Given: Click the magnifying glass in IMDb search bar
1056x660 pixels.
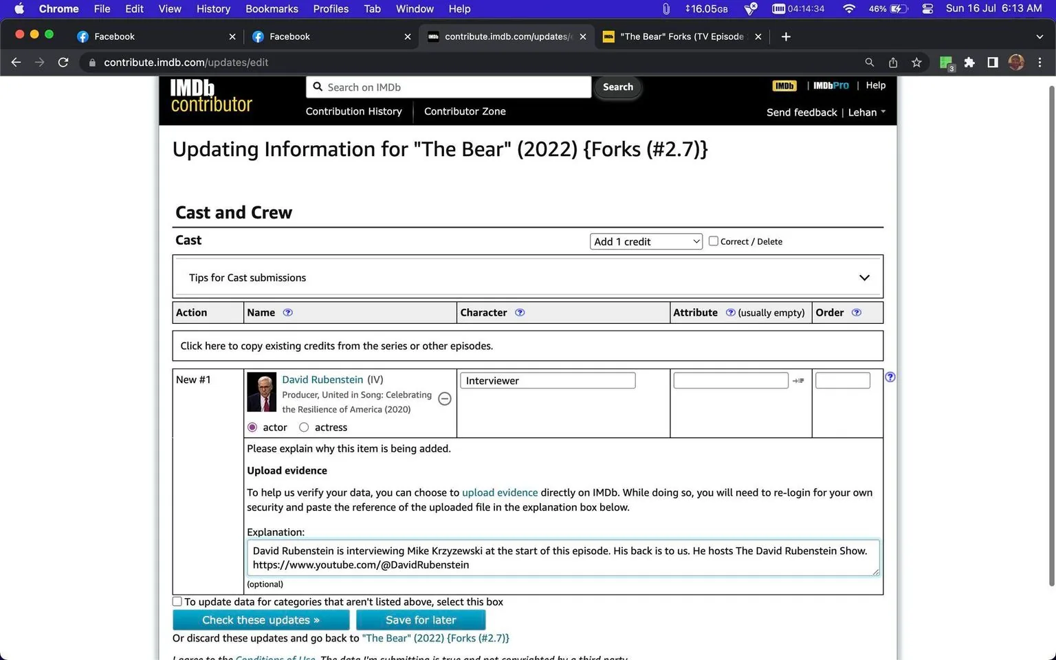Looking at the screenshot, I should tap(318, 87).
